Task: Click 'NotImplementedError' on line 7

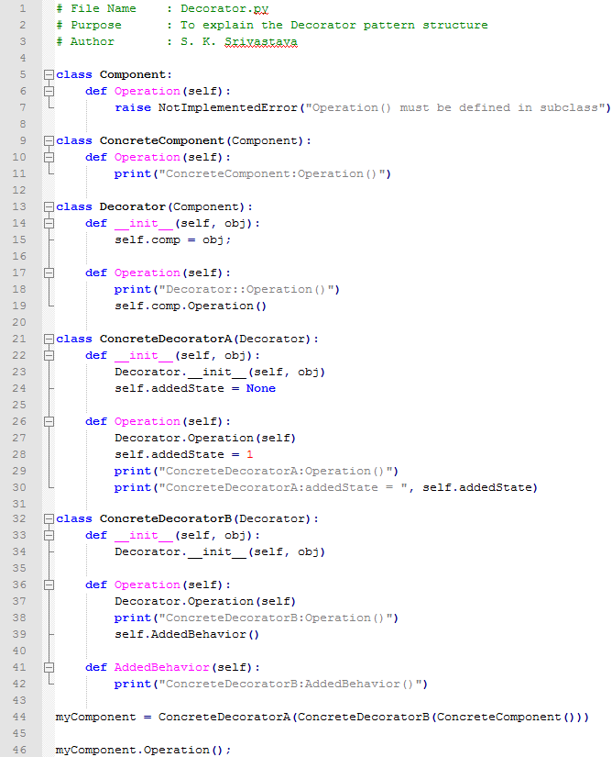Action: (x=228, y=107)
